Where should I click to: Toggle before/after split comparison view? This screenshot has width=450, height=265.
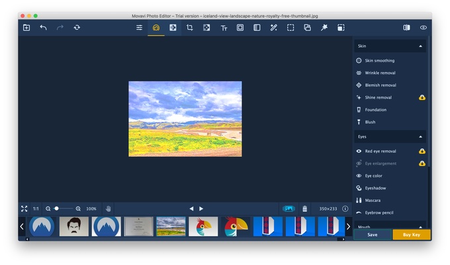click(x=406, y=28)
